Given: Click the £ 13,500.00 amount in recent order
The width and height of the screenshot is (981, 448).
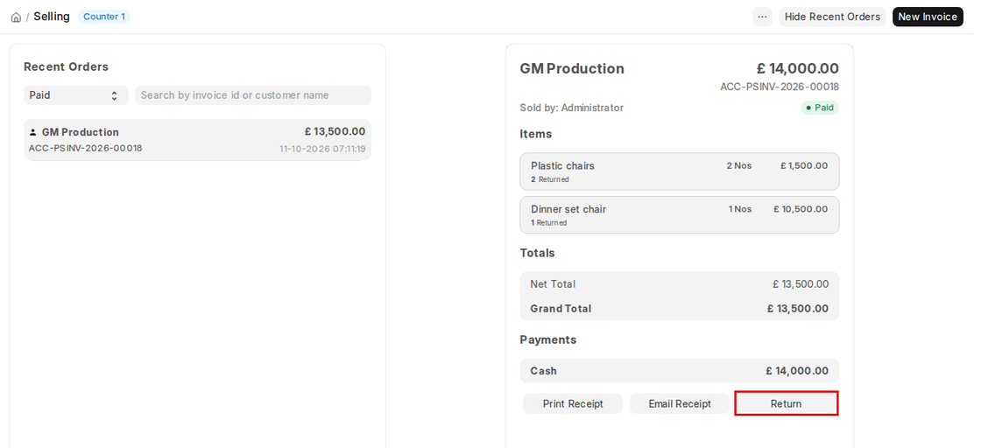Looking at the screenshot, I should [x=335, y=132].
